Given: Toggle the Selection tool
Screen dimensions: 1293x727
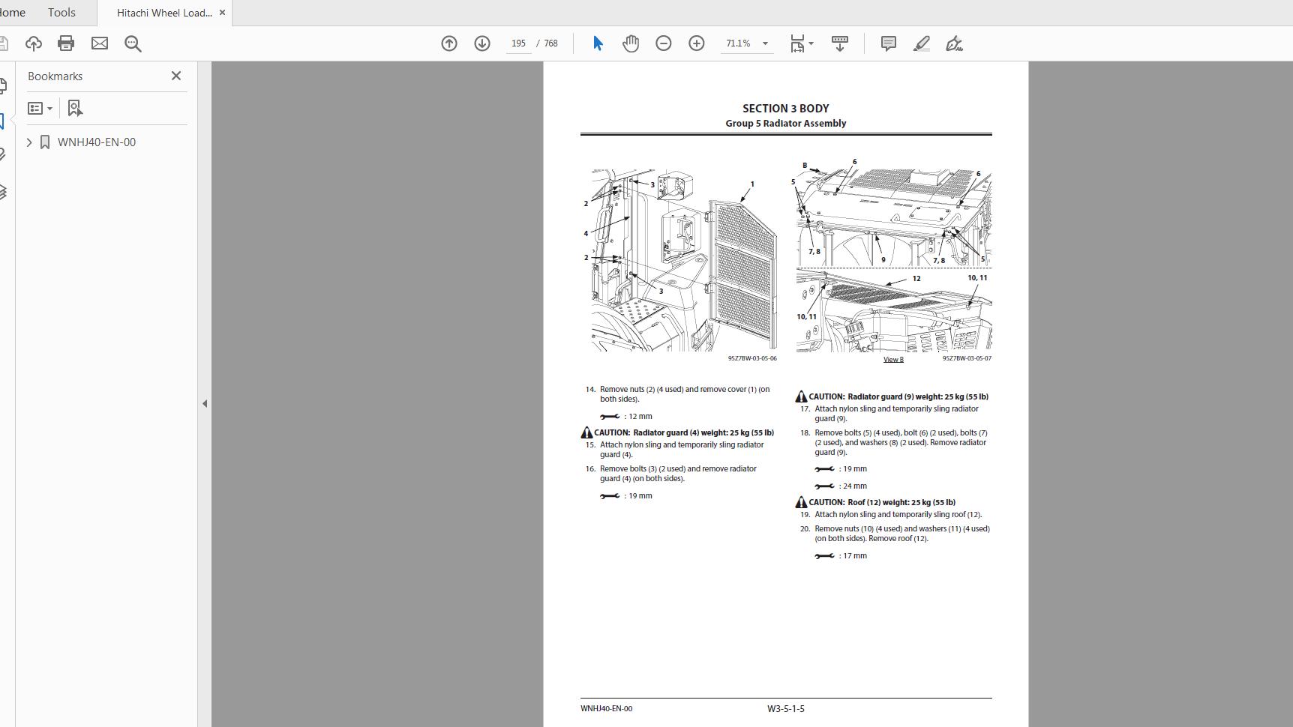Looking at the screenshot, I should click(598, 43).
